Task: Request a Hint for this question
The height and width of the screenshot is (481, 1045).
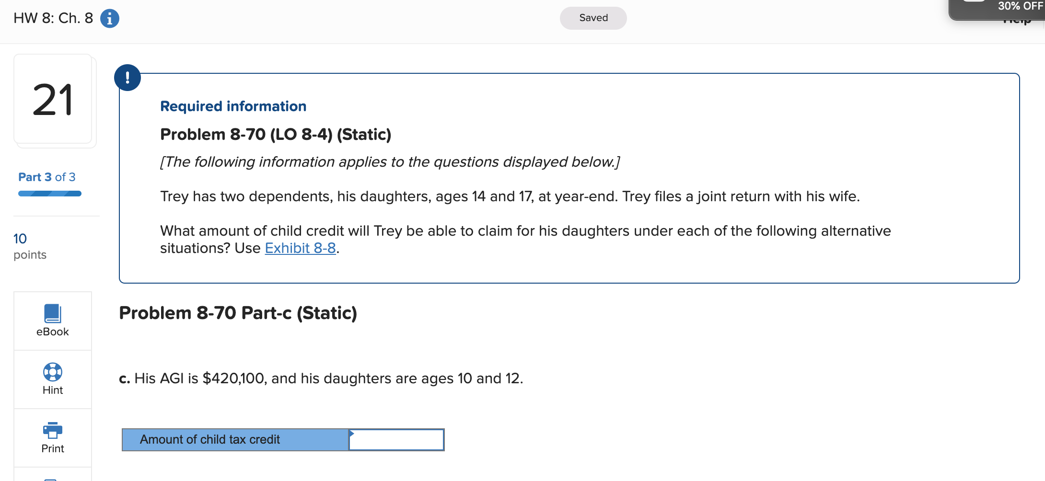Action: [x=52, y=378]
